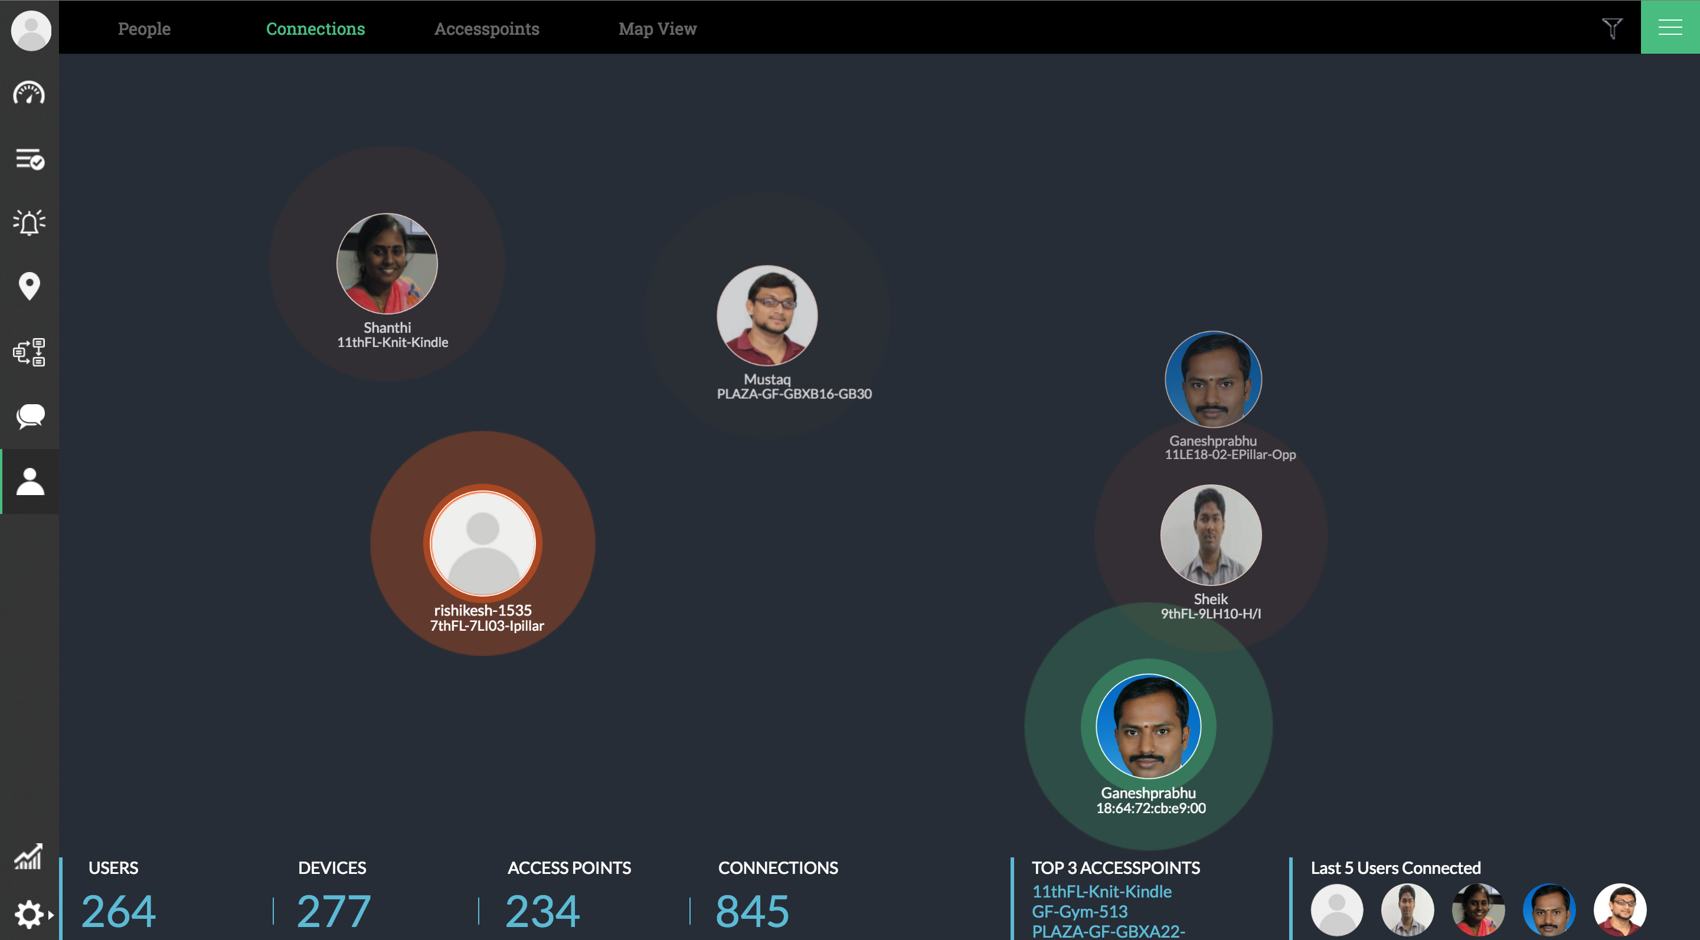Screen dimensions: 1700x940
Task: Click the profile avatar at top-left
Action: (30, 30)
